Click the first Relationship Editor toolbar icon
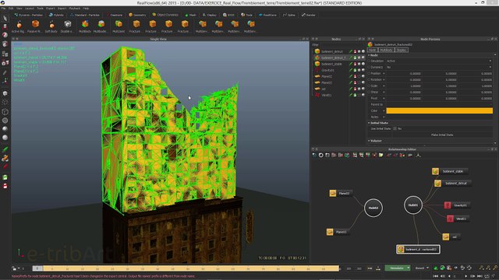 coord(314,156)
